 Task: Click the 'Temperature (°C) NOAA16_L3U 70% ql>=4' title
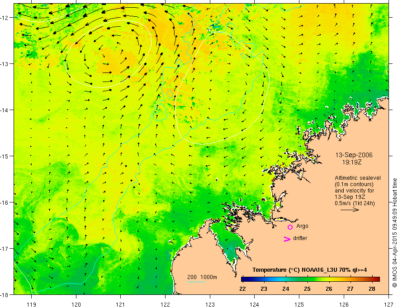click(309, 270)
